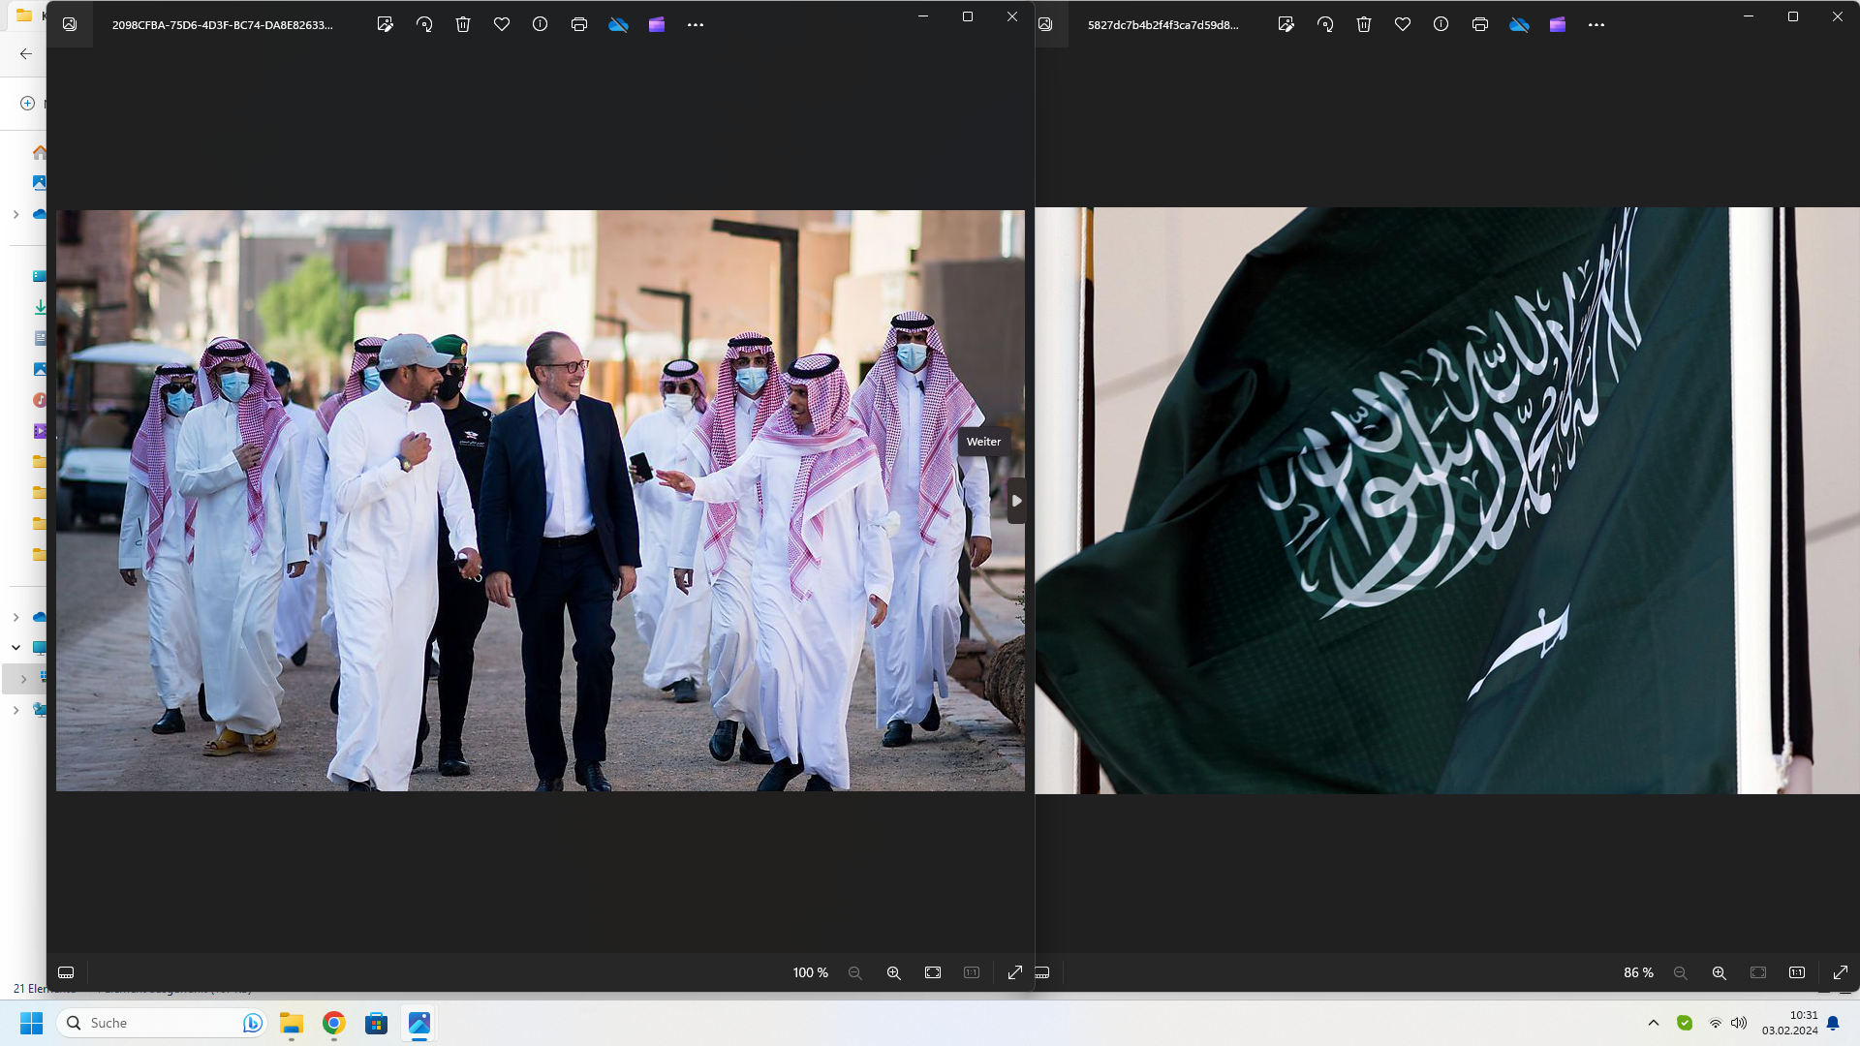Expand Network node in Explorer sidebar
1860x1046 pixels.
[15, 710]
